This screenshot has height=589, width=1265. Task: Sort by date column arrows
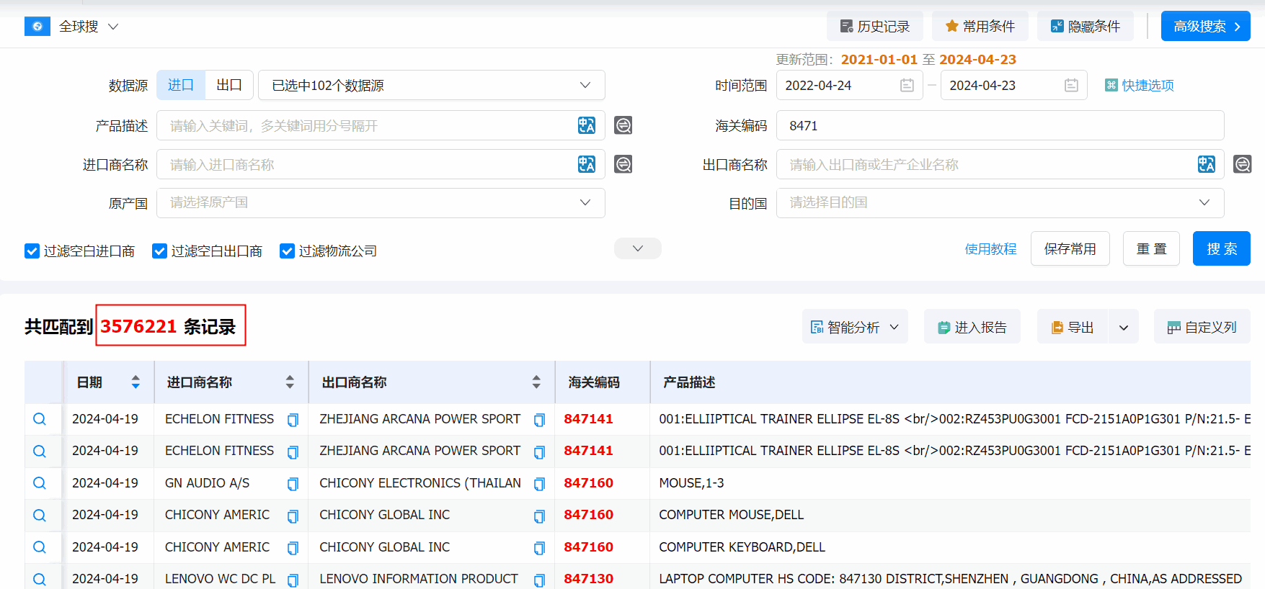point(136,382)
